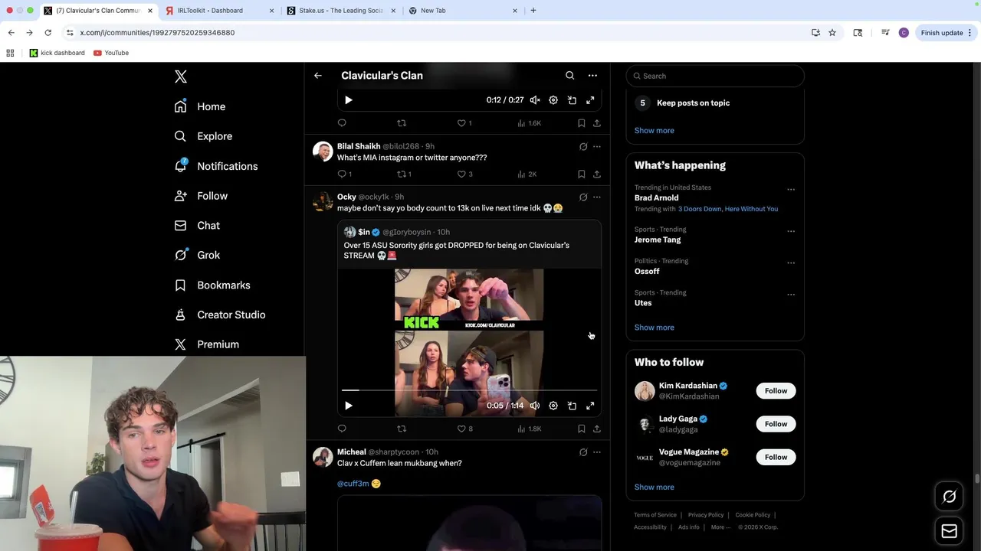Viewport: 981px width, 551px height.
Task: Open Creator Studio in the sidebar
Action: coord(220,315)
